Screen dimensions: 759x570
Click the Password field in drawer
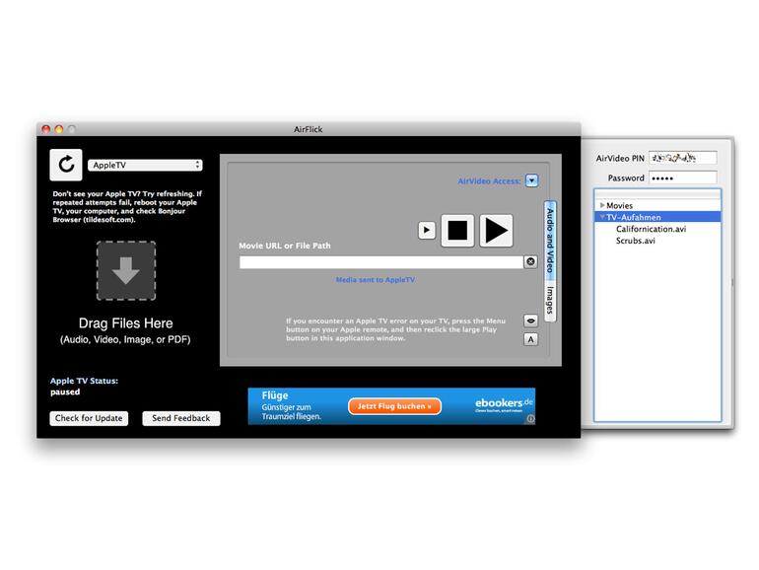tap(682, 178)
